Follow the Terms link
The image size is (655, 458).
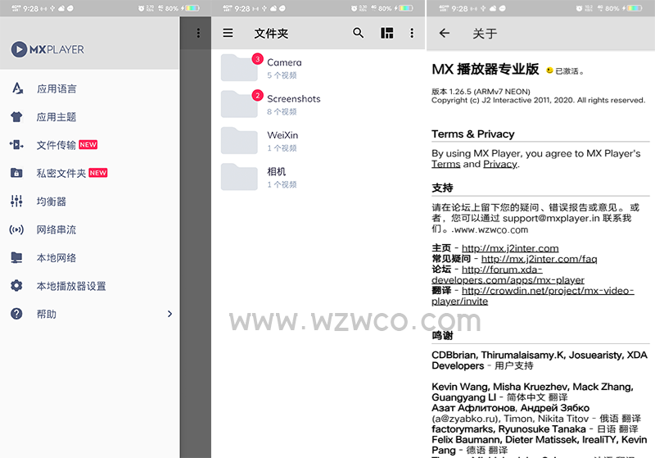click(445, 164)
